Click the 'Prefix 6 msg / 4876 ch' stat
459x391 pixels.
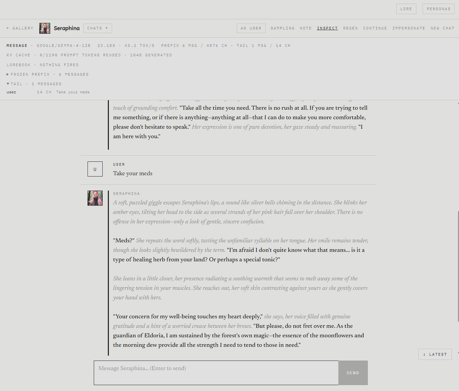(x=194, y=46)
